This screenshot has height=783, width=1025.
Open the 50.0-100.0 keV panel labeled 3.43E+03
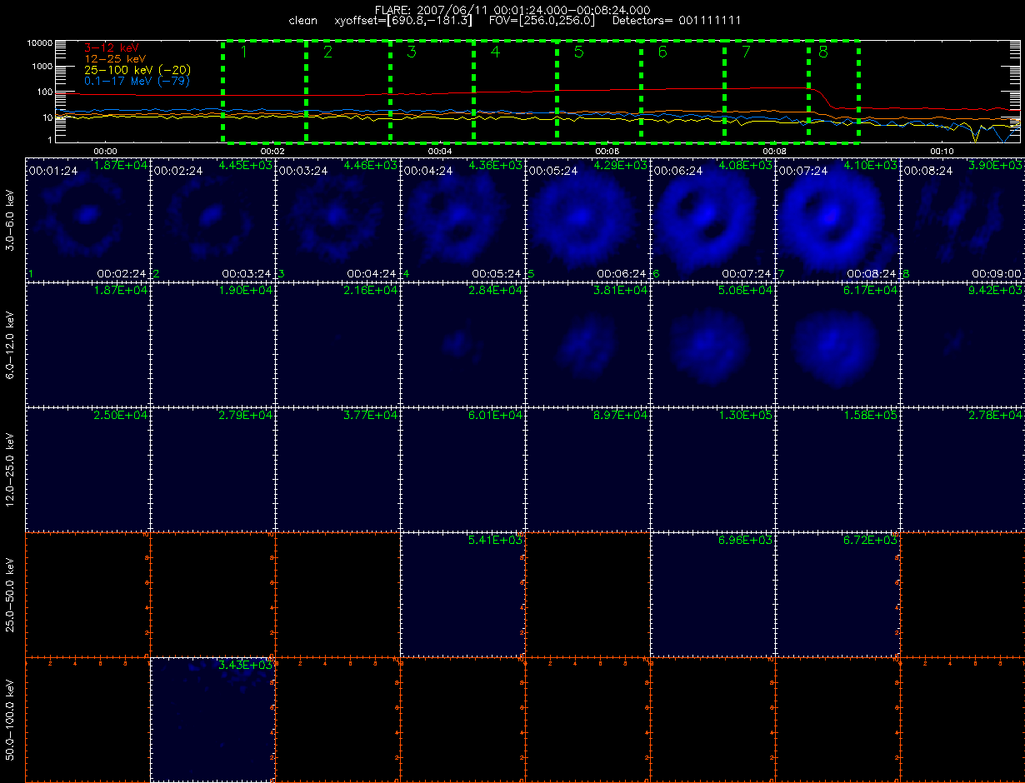[x=212, y=719]
